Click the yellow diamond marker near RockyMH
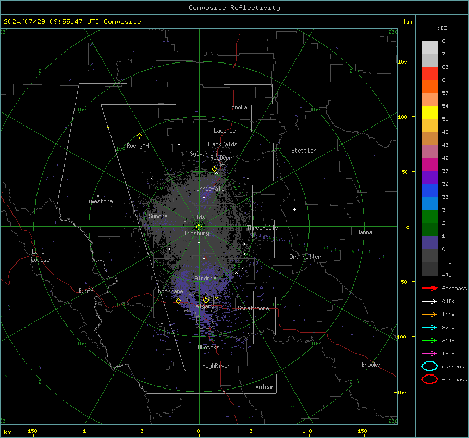 139,136
